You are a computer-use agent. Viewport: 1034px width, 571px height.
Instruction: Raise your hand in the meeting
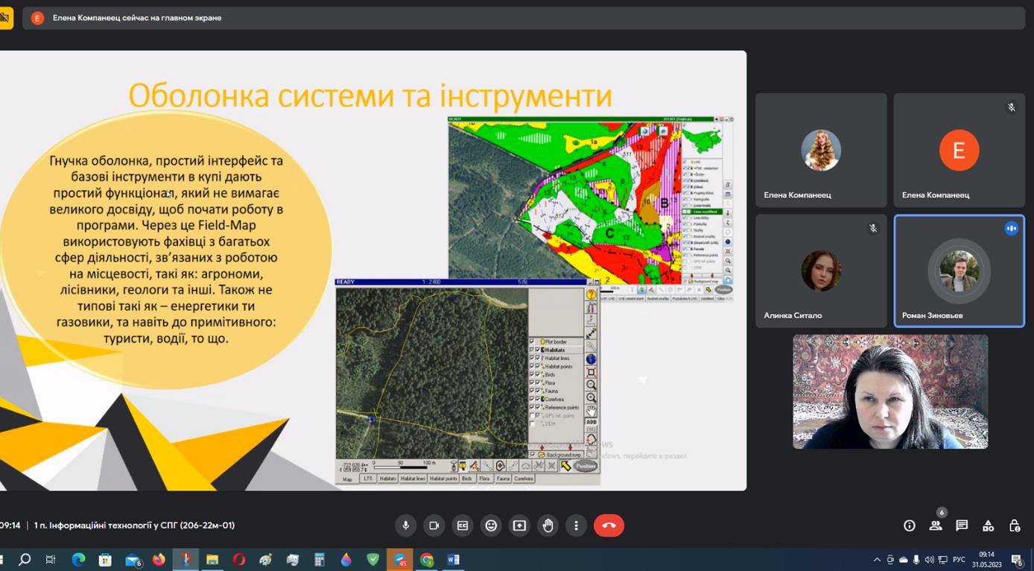(x=548, y=526)
